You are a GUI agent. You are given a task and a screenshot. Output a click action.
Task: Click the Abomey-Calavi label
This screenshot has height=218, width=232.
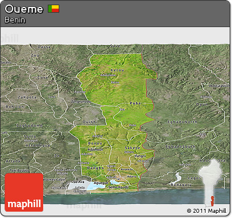pyautogui.click(x=54, y=179)
